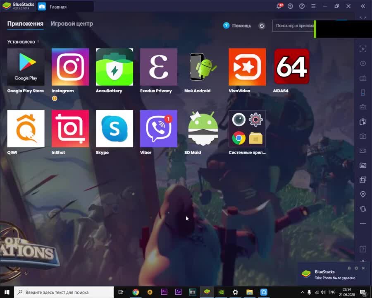Open BlueStacks account profile icon
The image size is (372, 298).
[291, 6]
